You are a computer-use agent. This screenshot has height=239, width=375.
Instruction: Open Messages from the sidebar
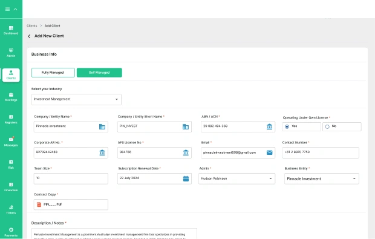[x=11, y=142]
